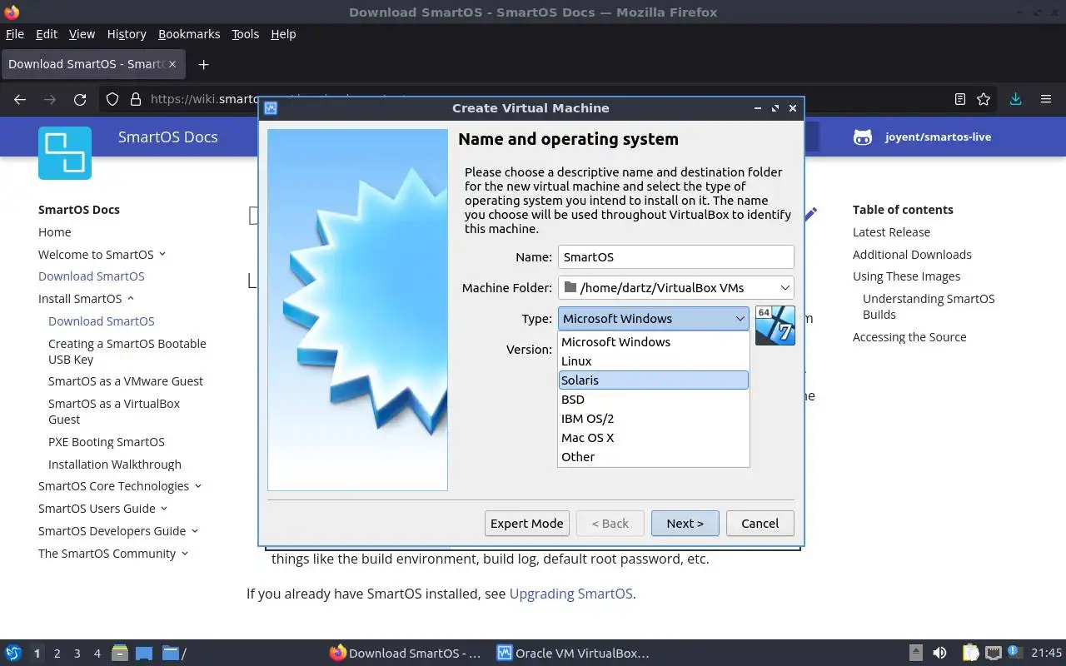Open the History menu in Firefox
This screenshot has width=1066, height=666.
(x=127, y=34)
